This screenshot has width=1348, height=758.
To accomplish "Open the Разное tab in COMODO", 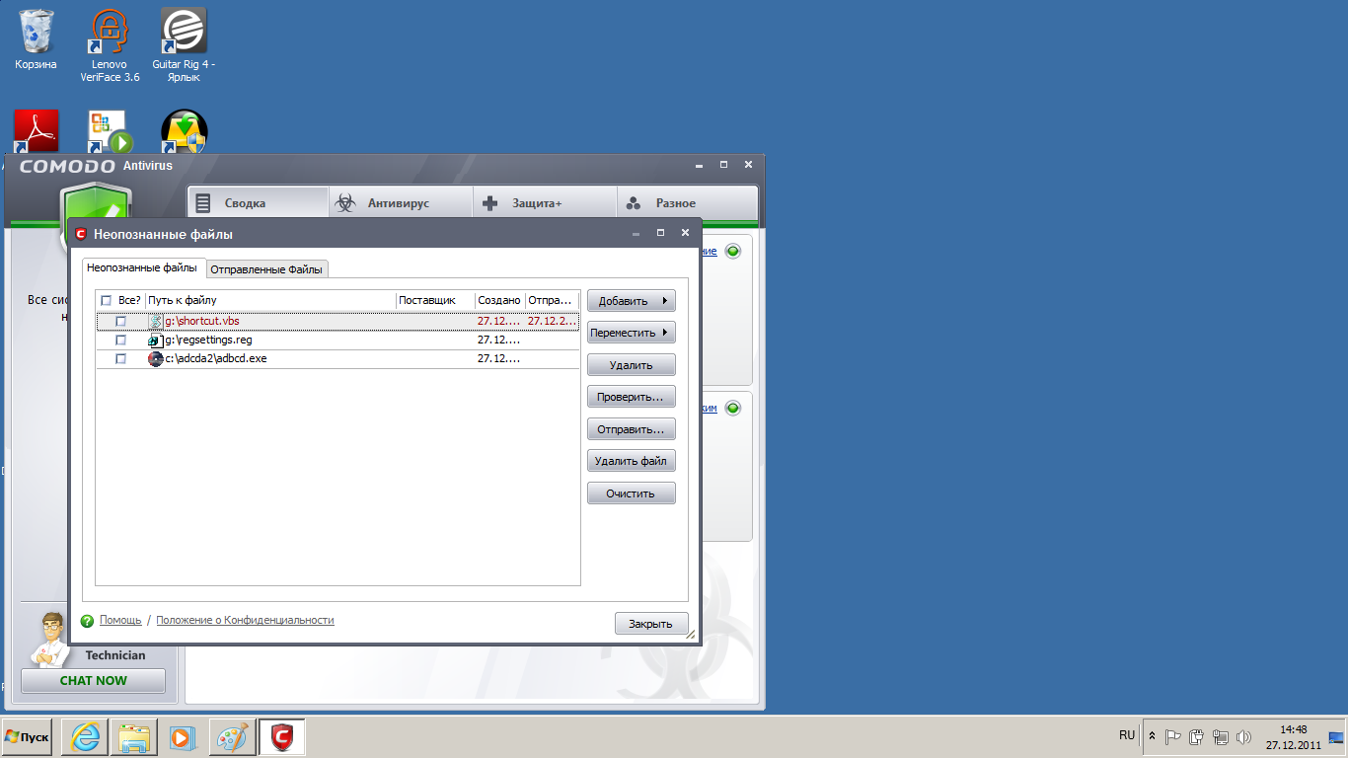I will point(688,203).
